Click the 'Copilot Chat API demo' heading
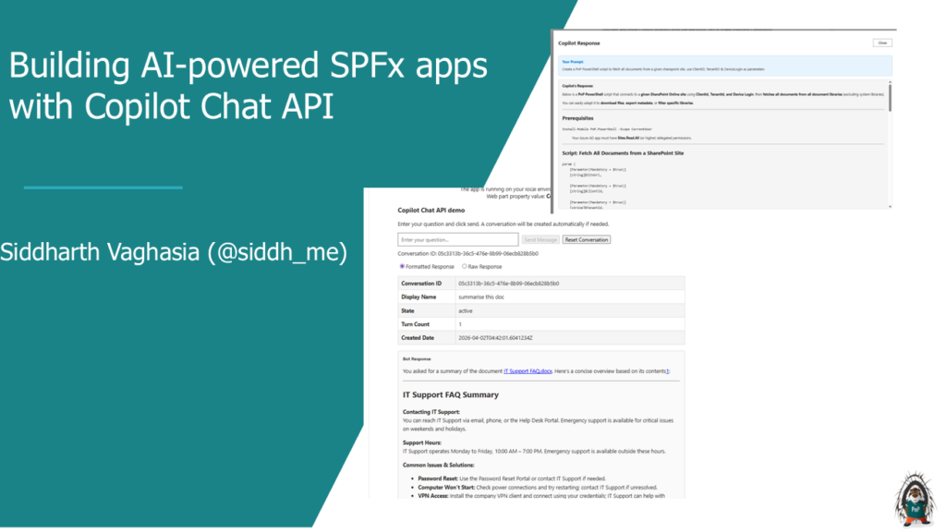This screenshot has height=532, width=946. (431, 210)
